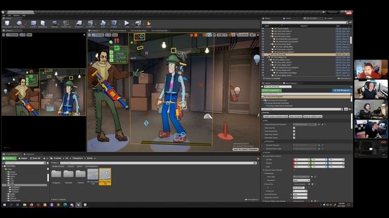The width and height of the screenshot is (389, 218).
Task: Click the Details search field
Action: 302,109
